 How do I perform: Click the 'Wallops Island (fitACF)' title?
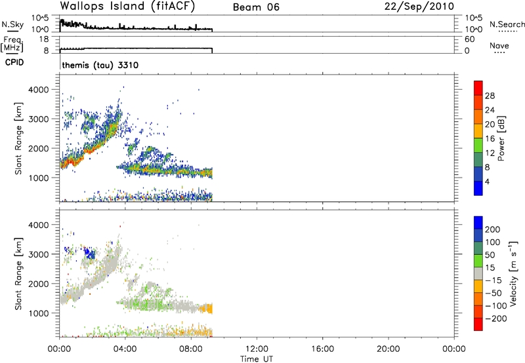(x=127, y=6)
